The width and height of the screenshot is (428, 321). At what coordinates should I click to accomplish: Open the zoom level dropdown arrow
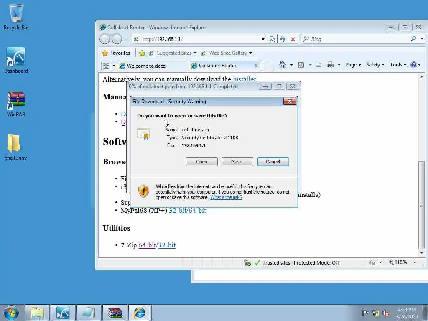415,262
